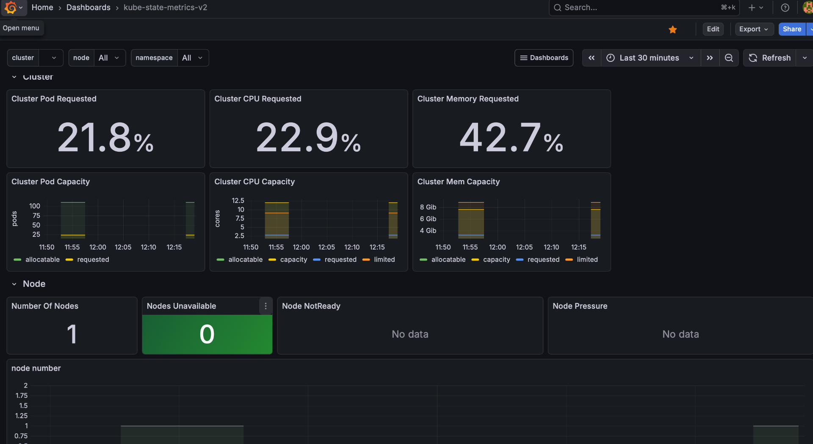This screenshot has height=444, width=813.
Task: Click the Edit button
Action: tap(713, 29)
